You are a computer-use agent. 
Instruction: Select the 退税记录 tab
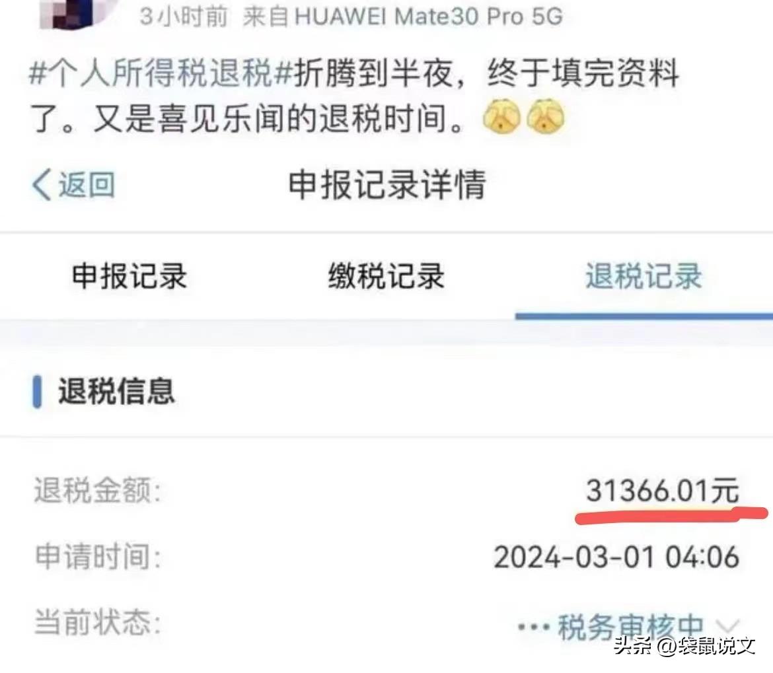click(644, 276)
